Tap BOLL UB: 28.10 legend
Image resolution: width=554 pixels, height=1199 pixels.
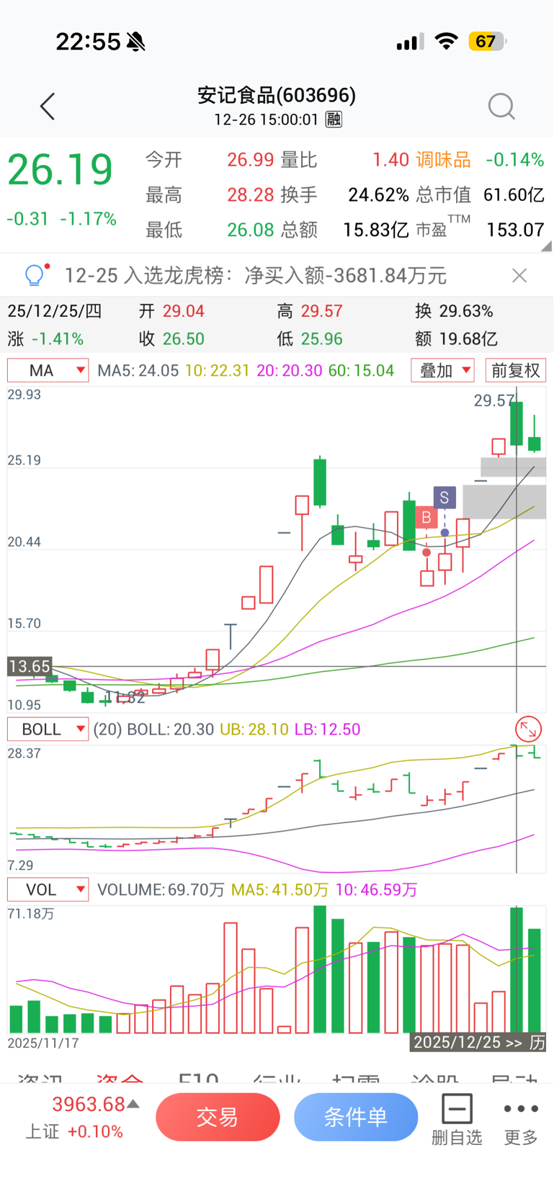coord(254,729)
